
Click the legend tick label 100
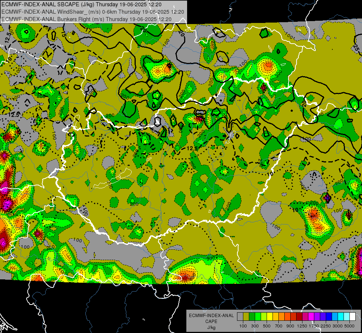(x=243, y=326)
